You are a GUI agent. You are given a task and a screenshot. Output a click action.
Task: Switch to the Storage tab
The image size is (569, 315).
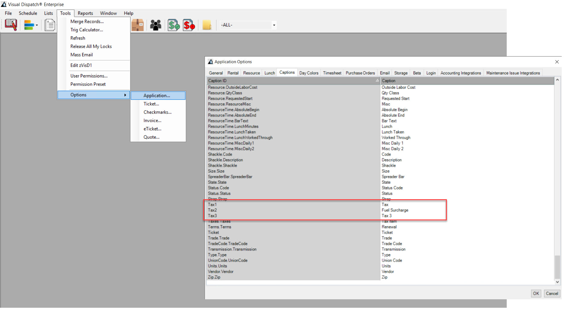[401, 73]
